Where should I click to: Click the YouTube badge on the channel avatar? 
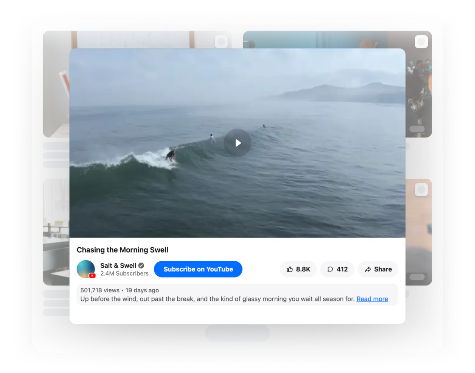(x=92, y=276)
